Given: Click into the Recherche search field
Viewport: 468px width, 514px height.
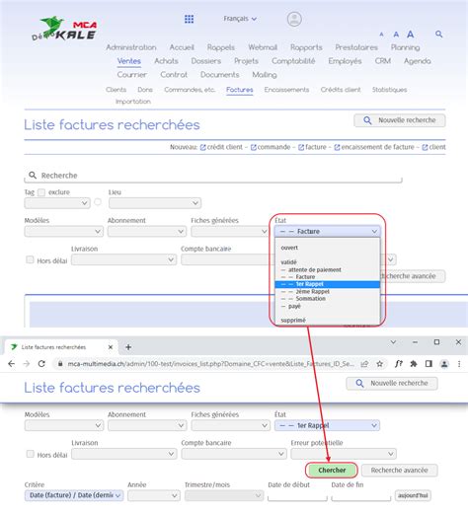Looking at the screenshot, I should [213, 176].
